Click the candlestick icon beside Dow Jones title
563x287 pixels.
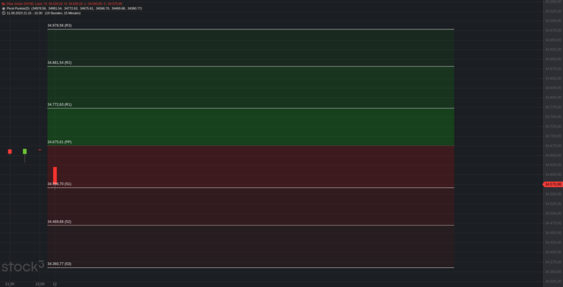click(3, 4)
